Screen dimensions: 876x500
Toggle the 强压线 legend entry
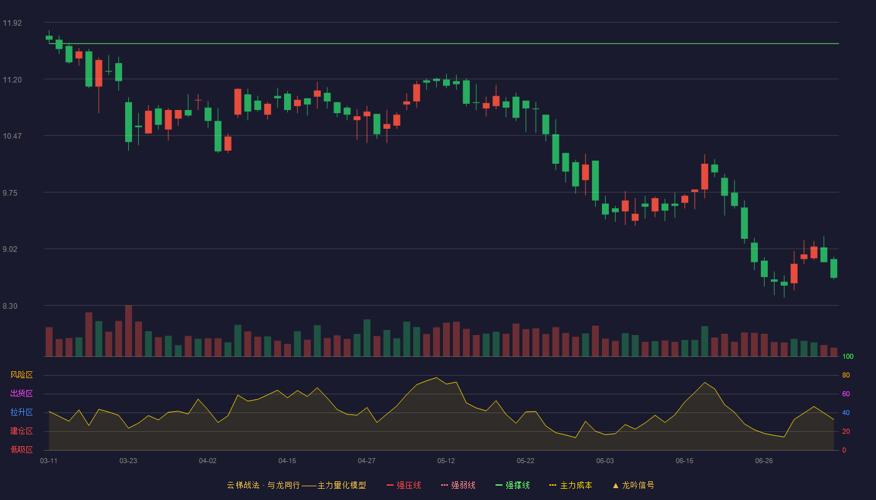pos(404,485)
